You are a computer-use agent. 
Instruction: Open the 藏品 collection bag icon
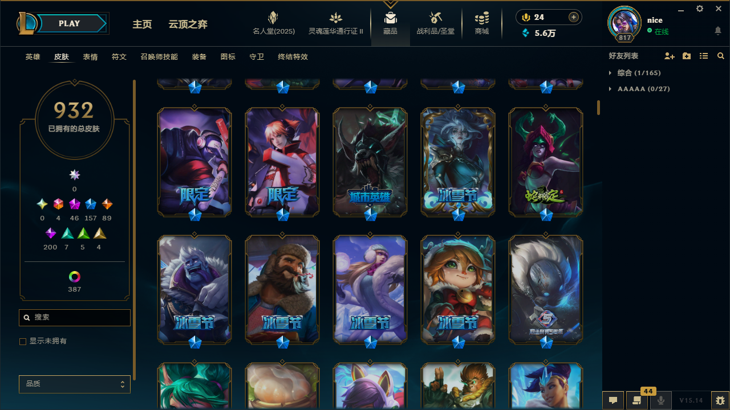(x=391, y=17)
